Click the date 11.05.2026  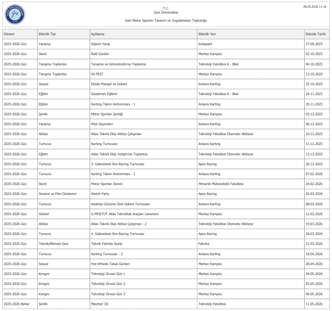314,304
